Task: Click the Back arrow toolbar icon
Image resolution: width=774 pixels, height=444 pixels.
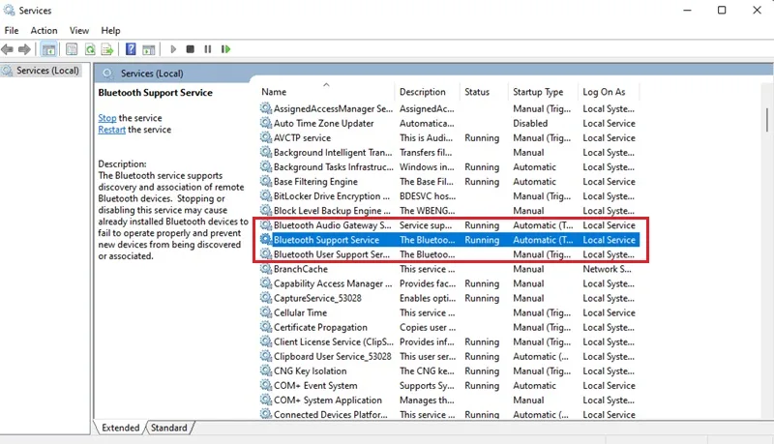Action: 8,49
